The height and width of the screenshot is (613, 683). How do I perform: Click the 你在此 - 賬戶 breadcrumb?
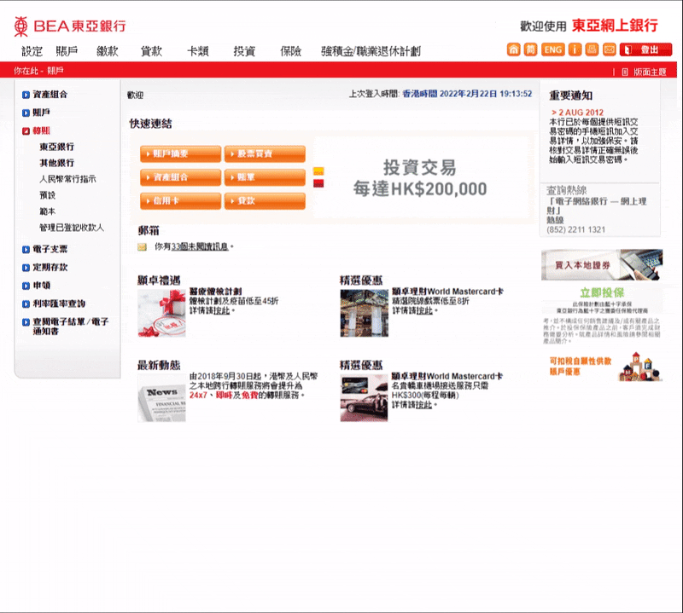38,71
